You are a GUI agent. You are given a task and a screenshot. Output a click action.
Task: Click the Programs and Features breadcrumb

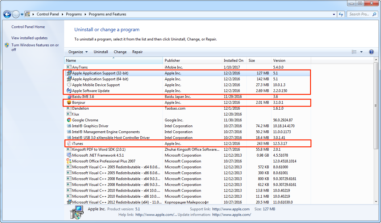107,14
